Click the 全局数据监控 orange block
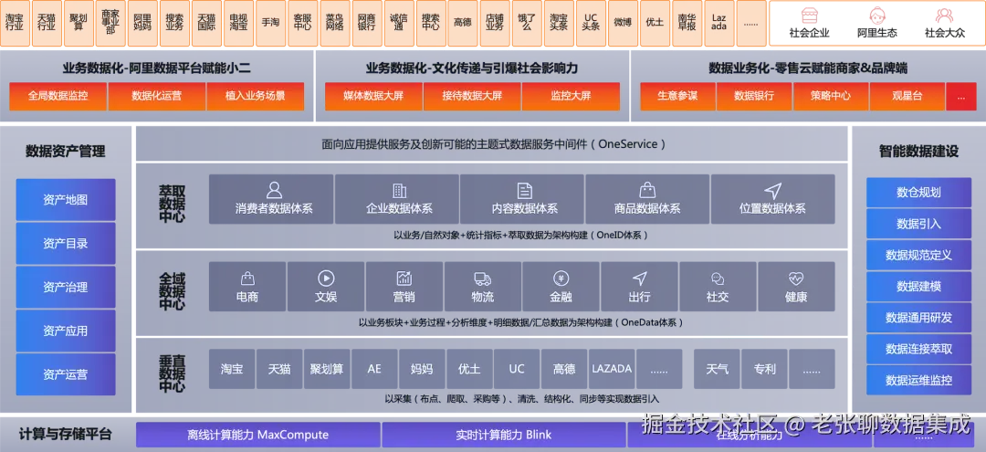Viewport: 986px width, 452px height. 58,96
